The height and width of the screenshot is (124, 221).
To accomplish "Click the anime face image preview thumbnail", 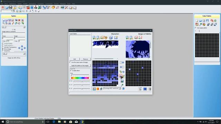I will (x=137, y=49).
